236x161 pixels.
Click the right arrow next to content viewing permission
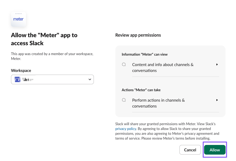pos(217,64)
